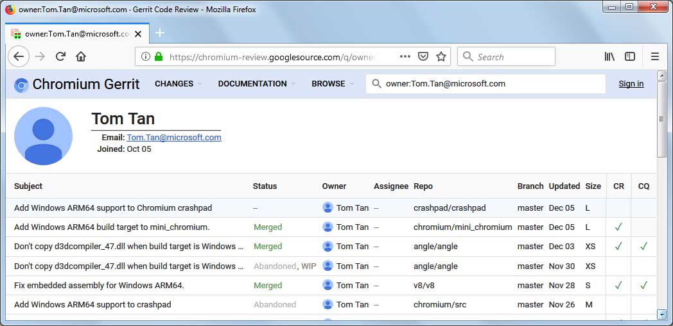673x326 pixels.
Task: Click owner avatar in crashpad/crashpad row
Action: click(328, 208)
